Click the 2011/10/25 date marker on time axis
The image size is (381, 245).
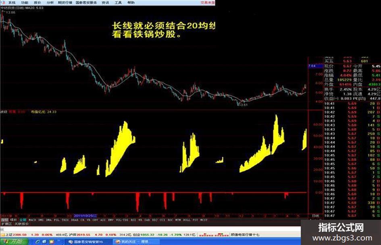(x=85, y=216)
